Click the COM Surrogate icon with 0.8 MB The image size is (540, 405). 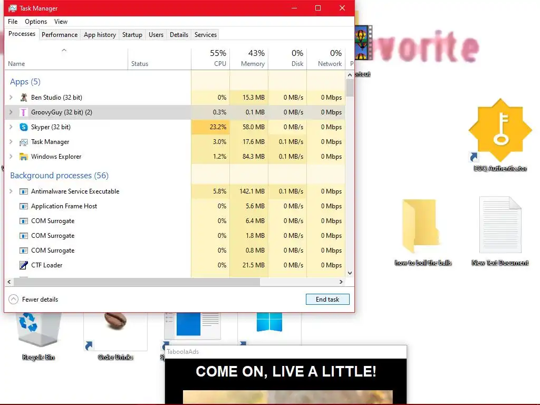23,250
